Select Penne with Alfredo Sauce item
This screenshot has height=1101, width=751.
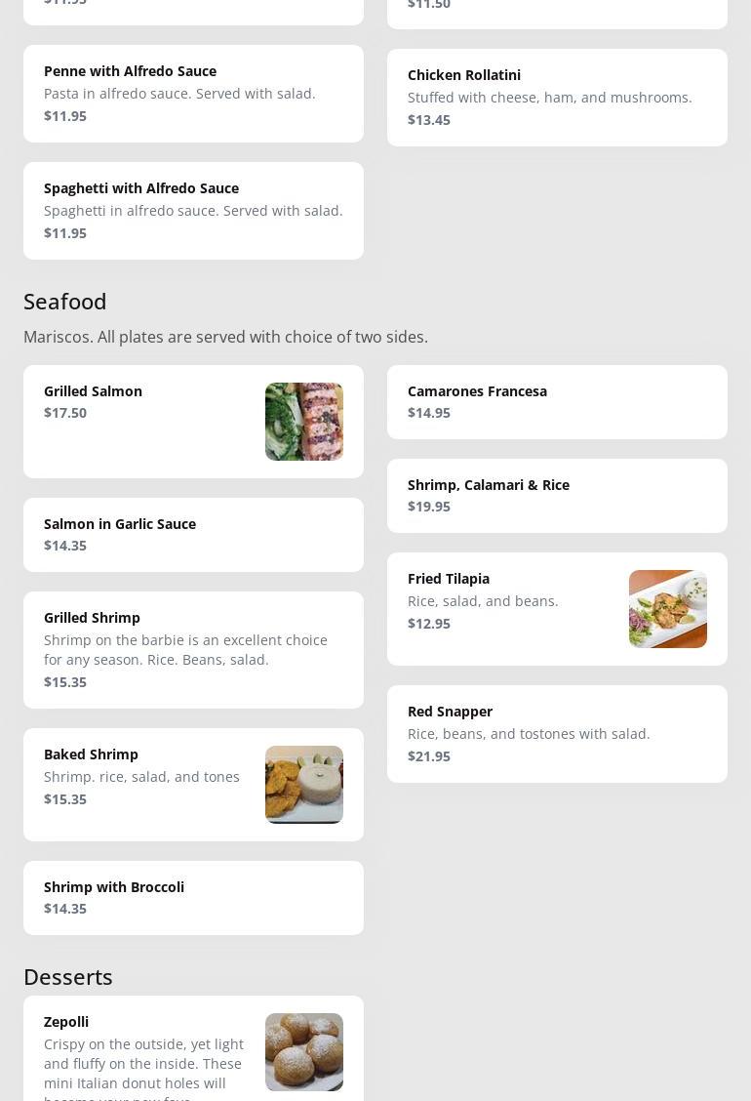point(193,94)
